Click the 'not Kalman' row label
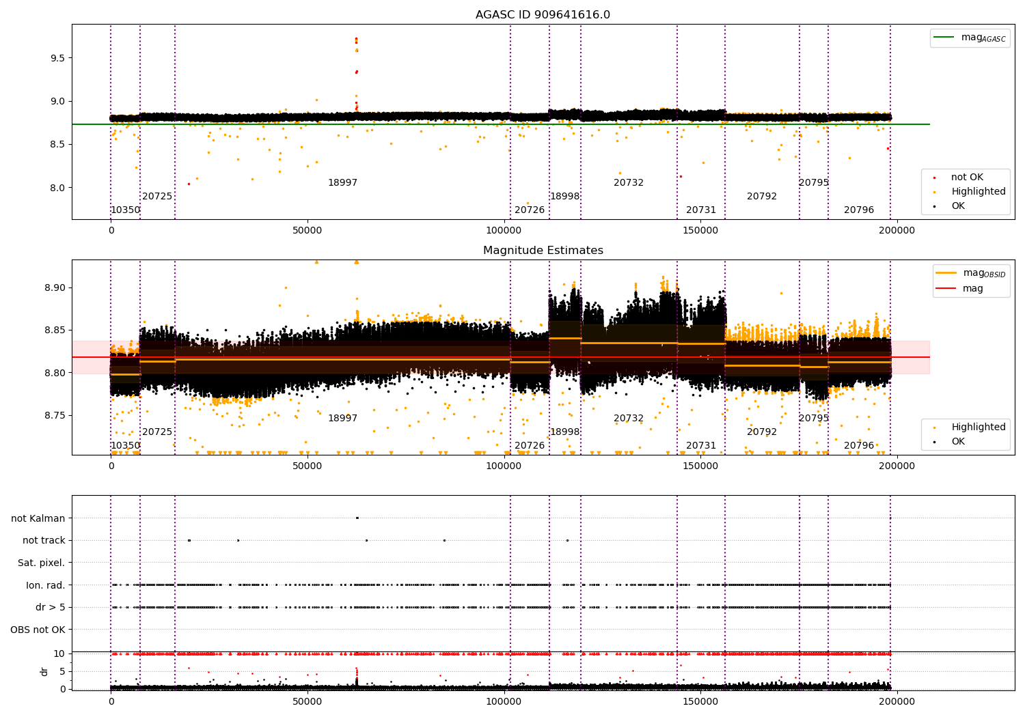Screen dimensions: 1025x717 [x=38, y=519]
